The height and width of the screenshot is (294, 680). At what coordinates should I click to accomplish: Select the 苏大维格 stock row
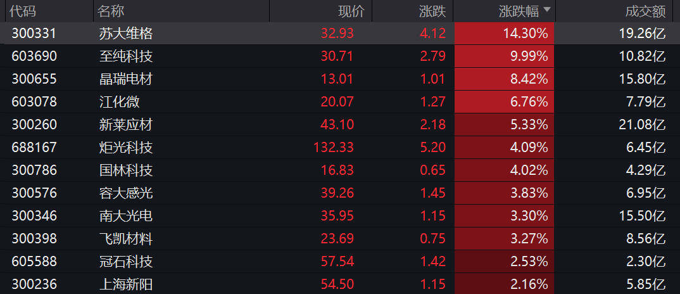coord(126,34)
